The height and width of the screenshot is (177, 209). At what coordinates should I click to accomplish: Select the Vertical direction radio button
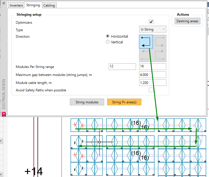108,42
